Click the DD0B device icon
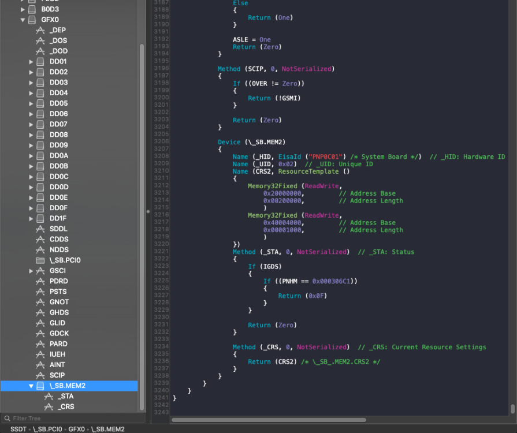 (40, 166)
